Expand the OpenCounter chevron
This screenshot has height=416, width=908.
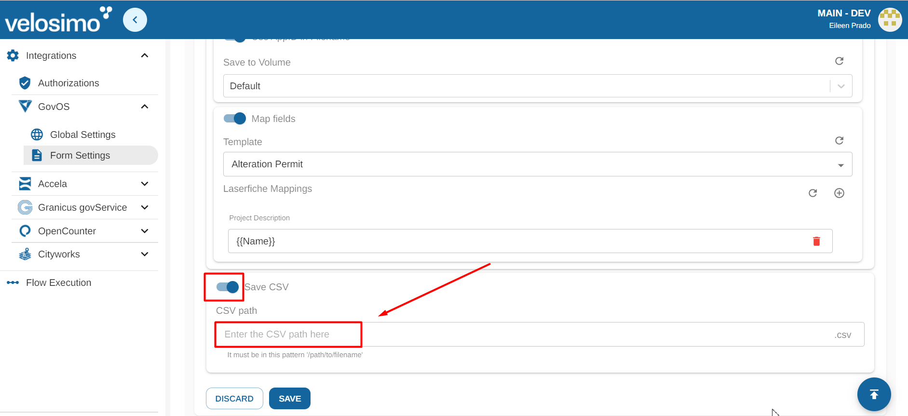144,231
